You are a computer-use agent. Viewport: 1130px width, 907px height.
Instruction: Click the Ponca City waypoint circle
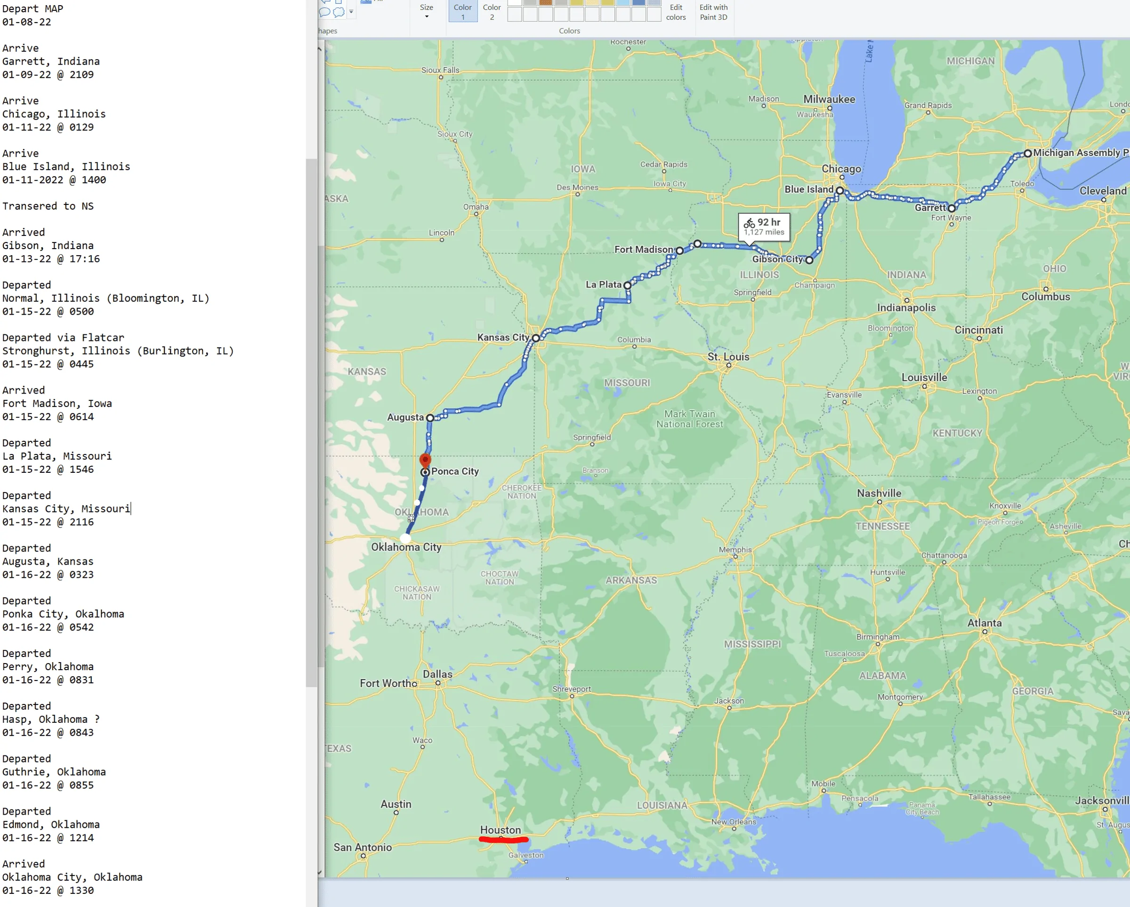[425, 472]
